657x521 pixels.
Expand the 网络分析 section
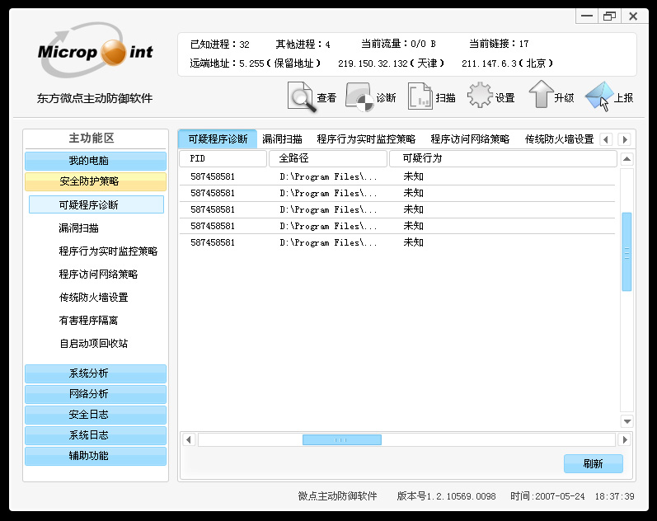click(x=95, y=394)
